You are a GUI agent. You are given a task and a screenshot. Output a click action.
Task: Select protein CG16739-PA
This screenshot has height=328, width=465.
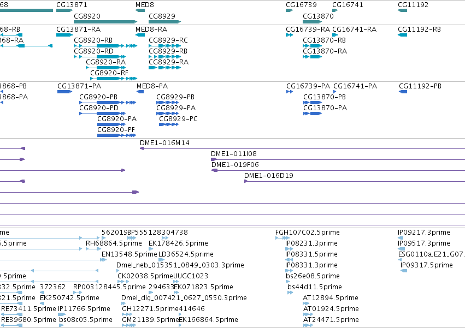[308, 86]
